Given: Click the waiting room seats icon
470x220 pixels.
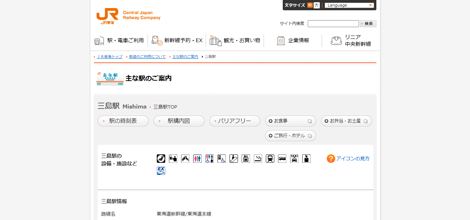Looking at the screenshot, I should pyautogui.click(x=185, y=158).
